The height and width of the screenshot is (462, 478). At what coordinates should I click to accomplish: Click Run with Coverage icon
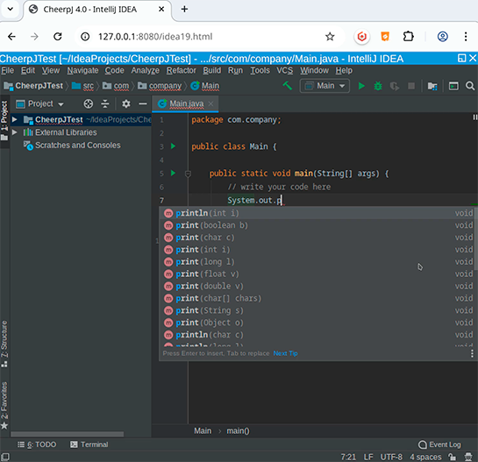coord(395,86)
